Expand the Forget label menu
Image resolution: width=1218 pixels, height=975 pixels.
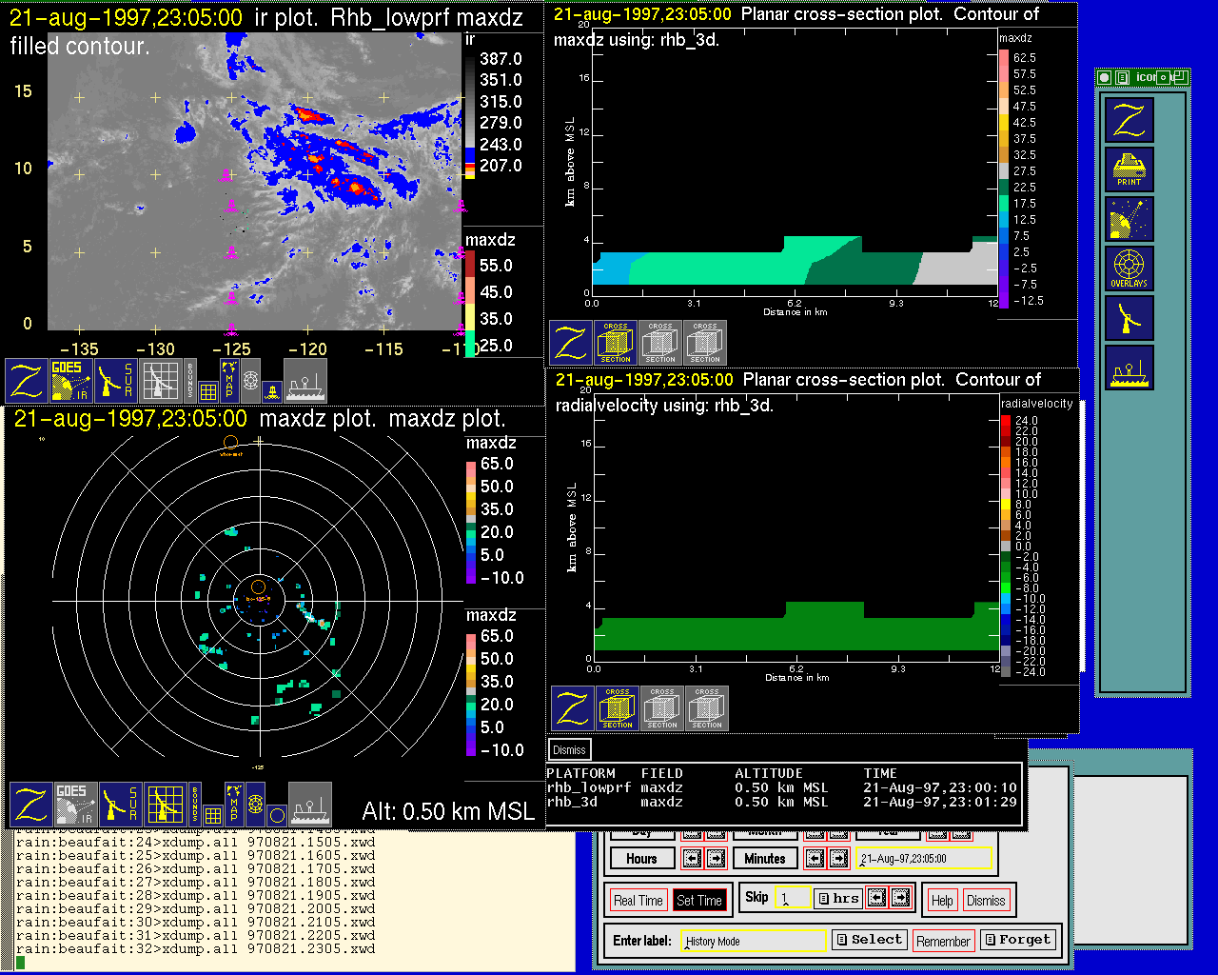tap(1017, 940)
